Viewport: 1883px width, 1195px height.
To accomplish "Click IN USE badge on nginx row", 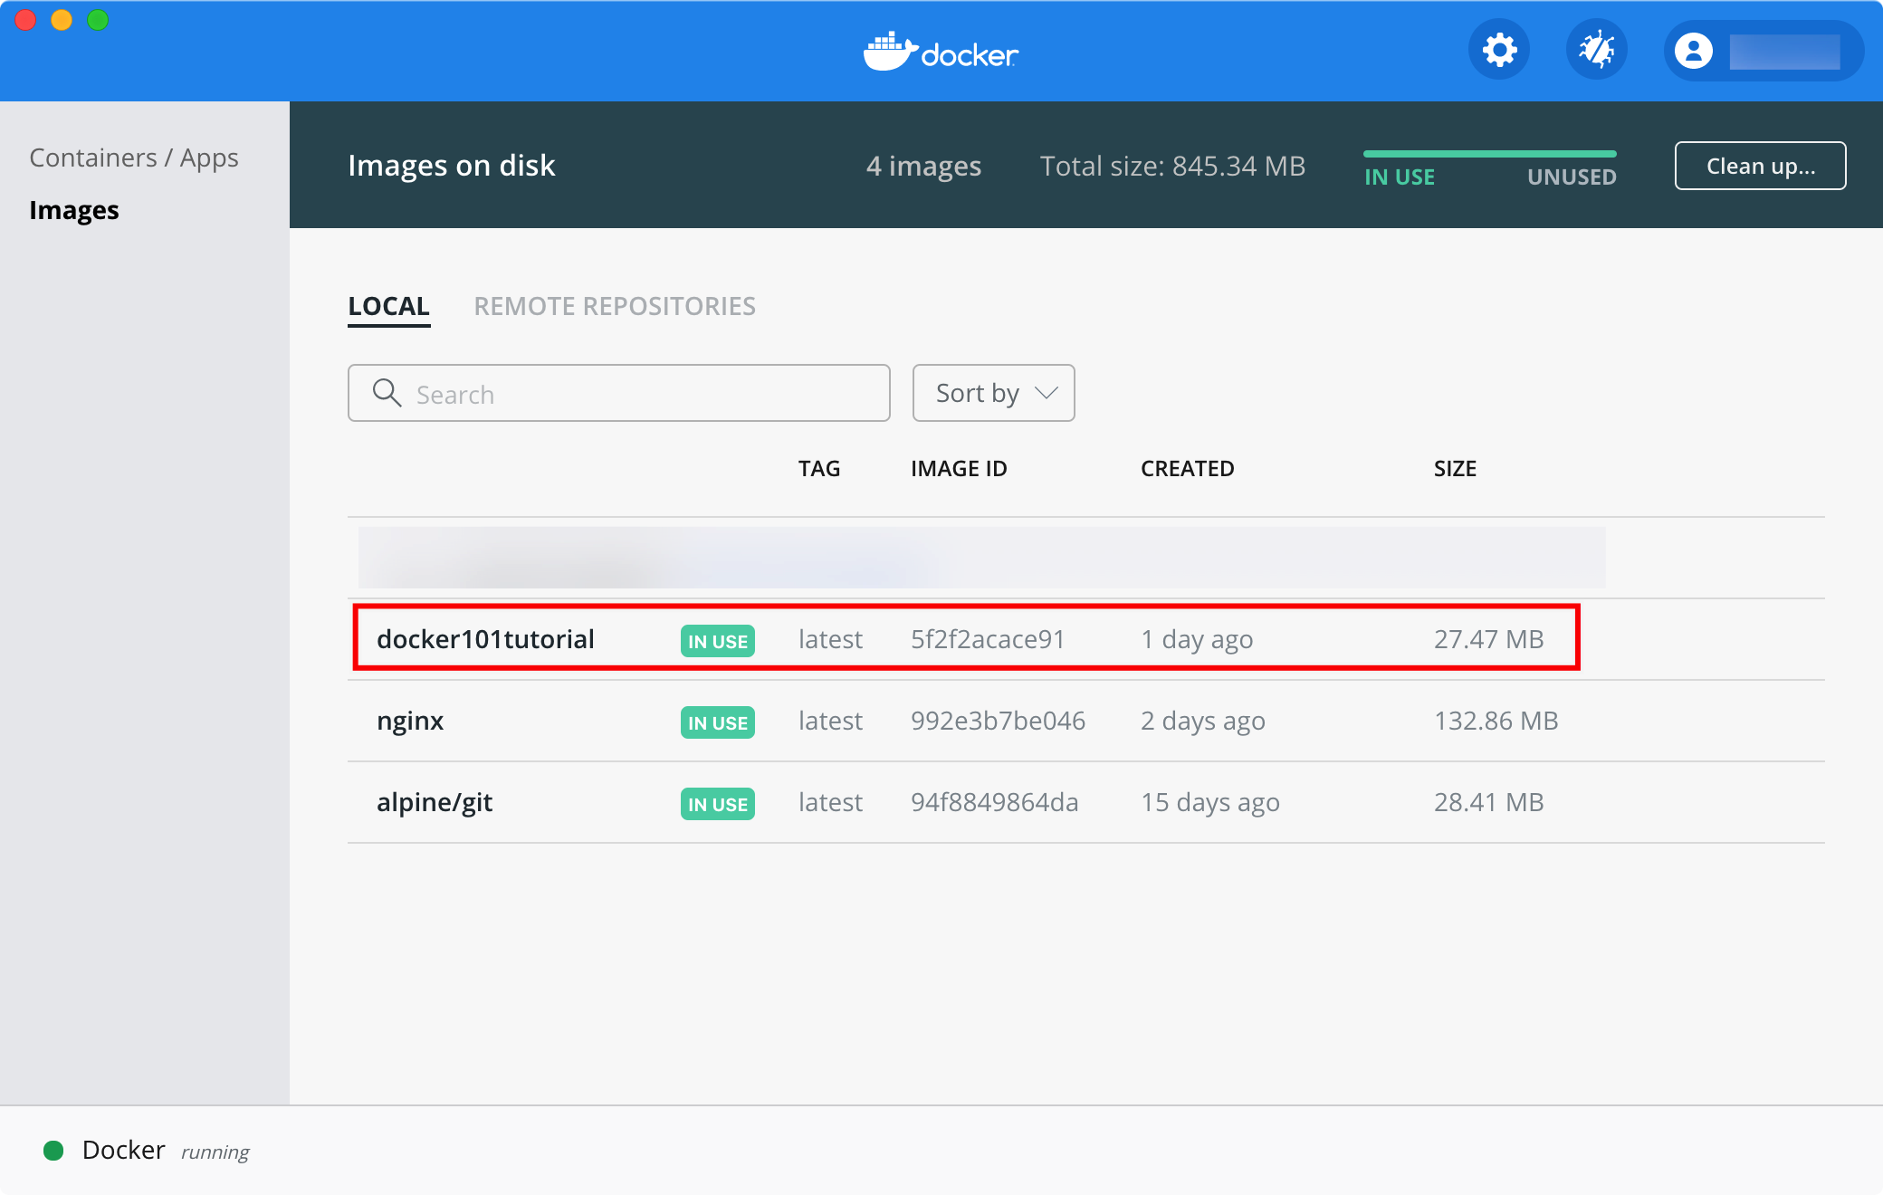I will [x=717, y=722].
